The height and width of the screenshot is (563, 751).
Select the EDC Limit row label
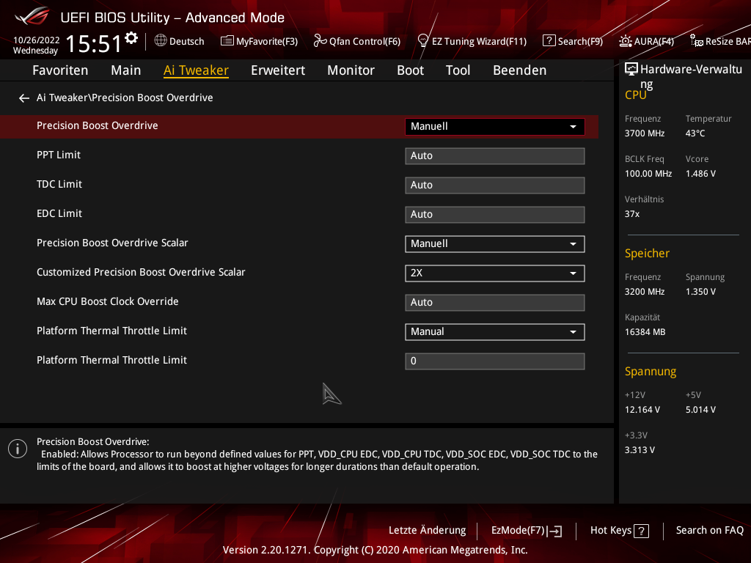59,213
